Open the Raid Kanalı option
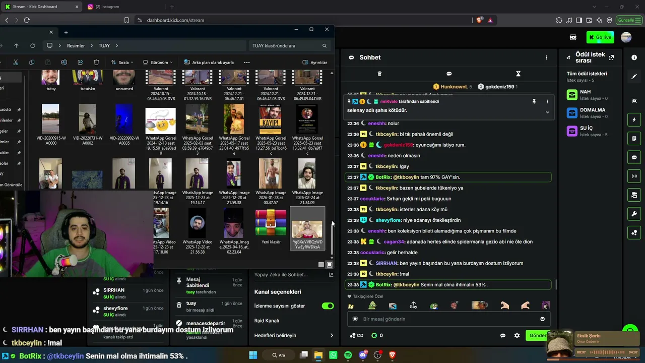645x363 pixels. click(267, 321)
